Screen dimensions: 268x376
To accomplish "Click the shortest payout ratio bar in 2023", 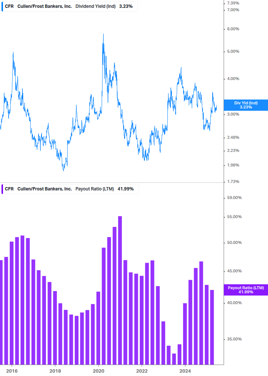I will pyautogui.click(x=174, y=359).
